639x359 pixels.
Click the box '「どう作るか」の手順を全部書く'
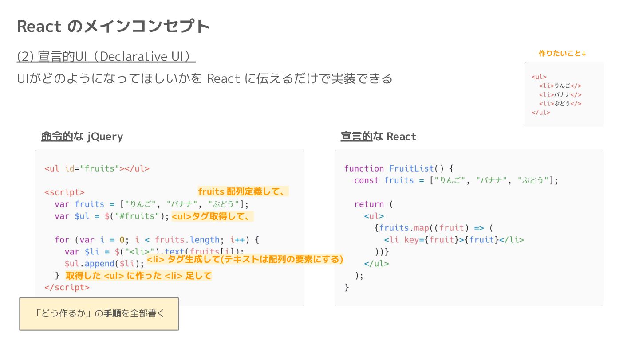click(x=99, y=314)
